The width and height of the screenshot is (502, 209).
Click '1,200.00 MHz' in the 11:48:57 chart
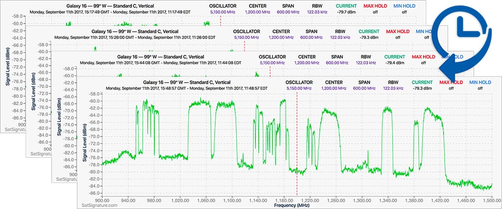pyautogui.click(x=333, y=88)
